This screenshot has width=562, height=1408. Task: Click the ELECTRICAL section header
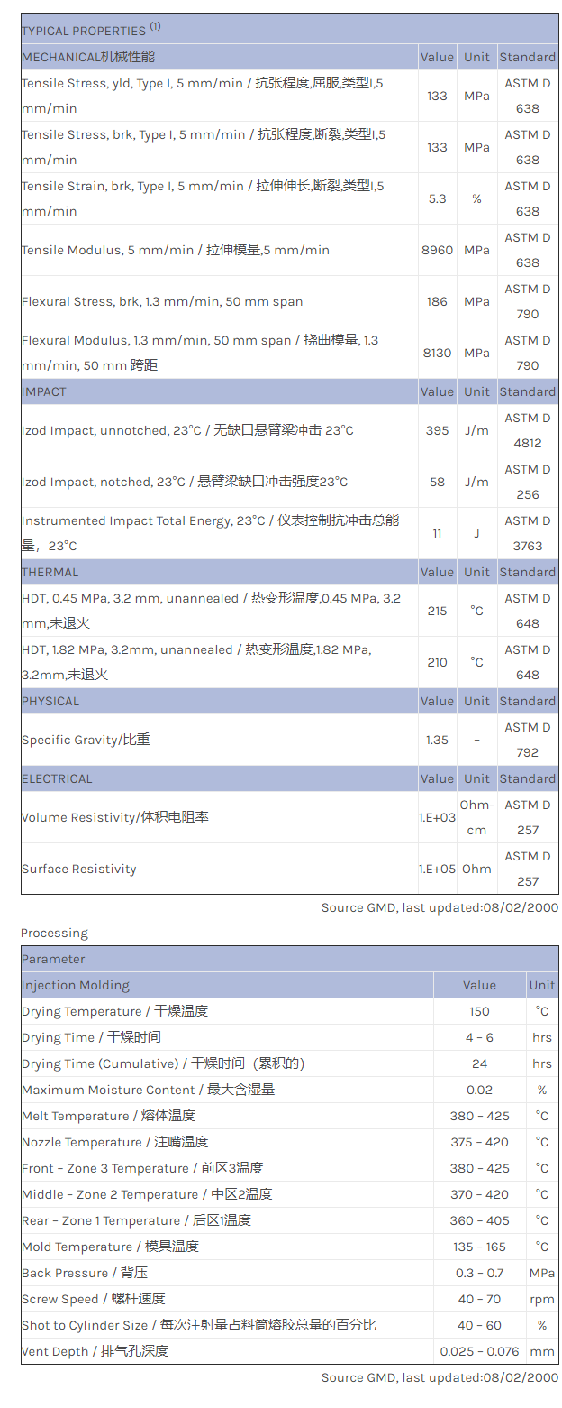(x=57, y=778)
